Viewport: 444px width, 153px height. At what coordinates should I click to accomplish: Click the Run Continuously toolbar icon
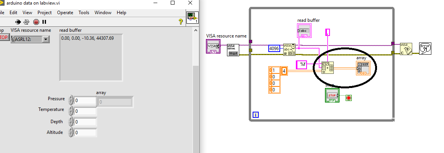pos(26,22)
